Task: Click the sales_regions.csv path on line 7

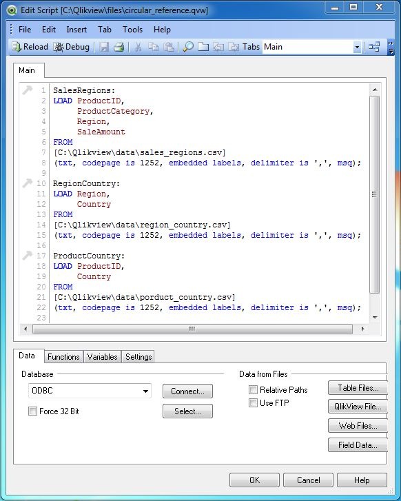Action: tap(140, 152)
